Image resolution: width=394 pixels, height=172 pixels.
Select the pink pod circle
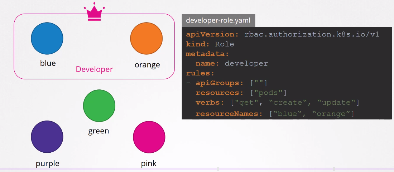(149, 137)
